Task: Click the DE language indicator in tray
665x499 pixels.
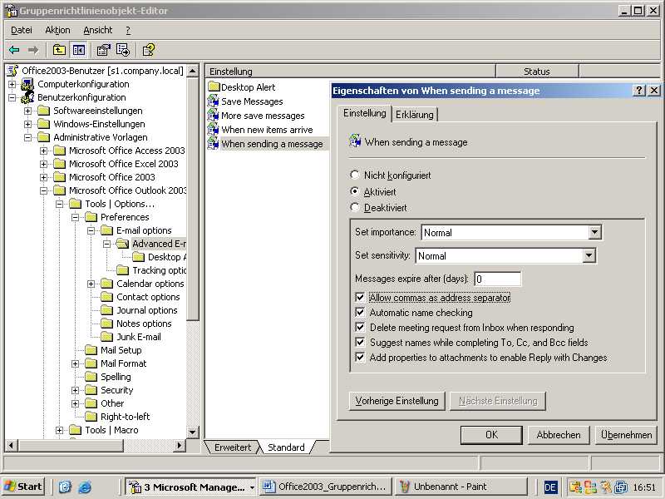Action: 550,487
